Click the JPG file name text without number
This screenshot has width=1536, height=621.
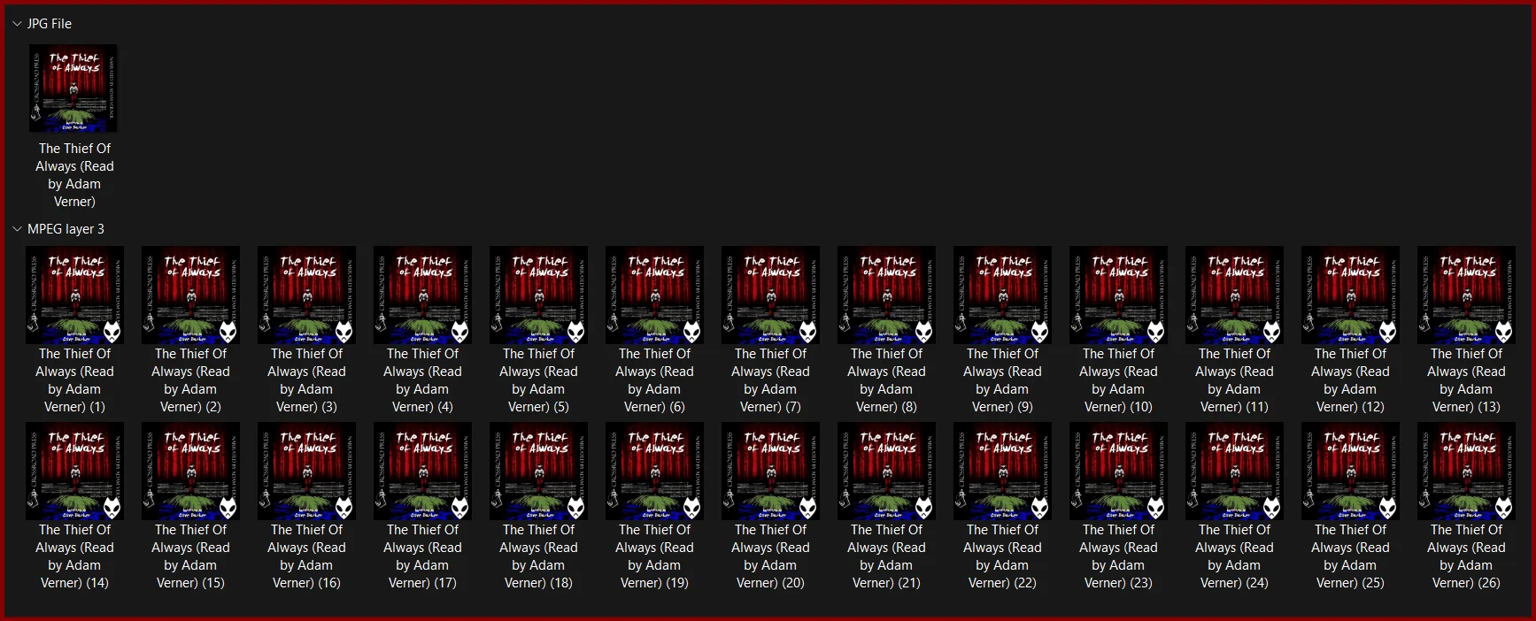(74, 175)
